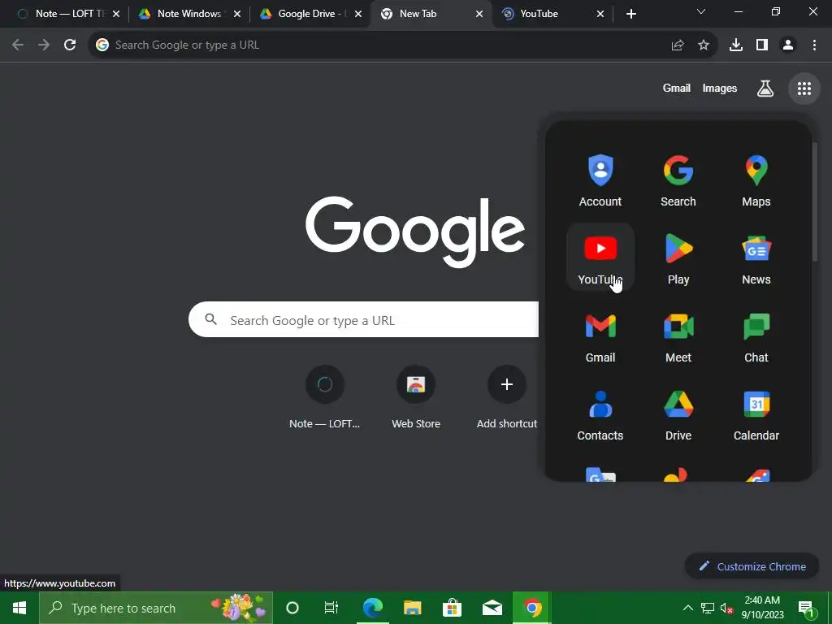Open a new tab with the plus button
832x624 pixels.
[630, 14]
